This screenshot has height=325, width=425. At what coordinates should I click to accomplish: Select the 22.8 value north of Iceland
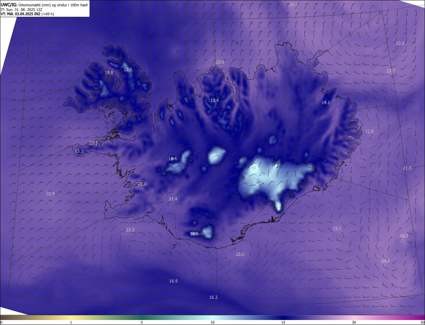click(x=220, y=62)
